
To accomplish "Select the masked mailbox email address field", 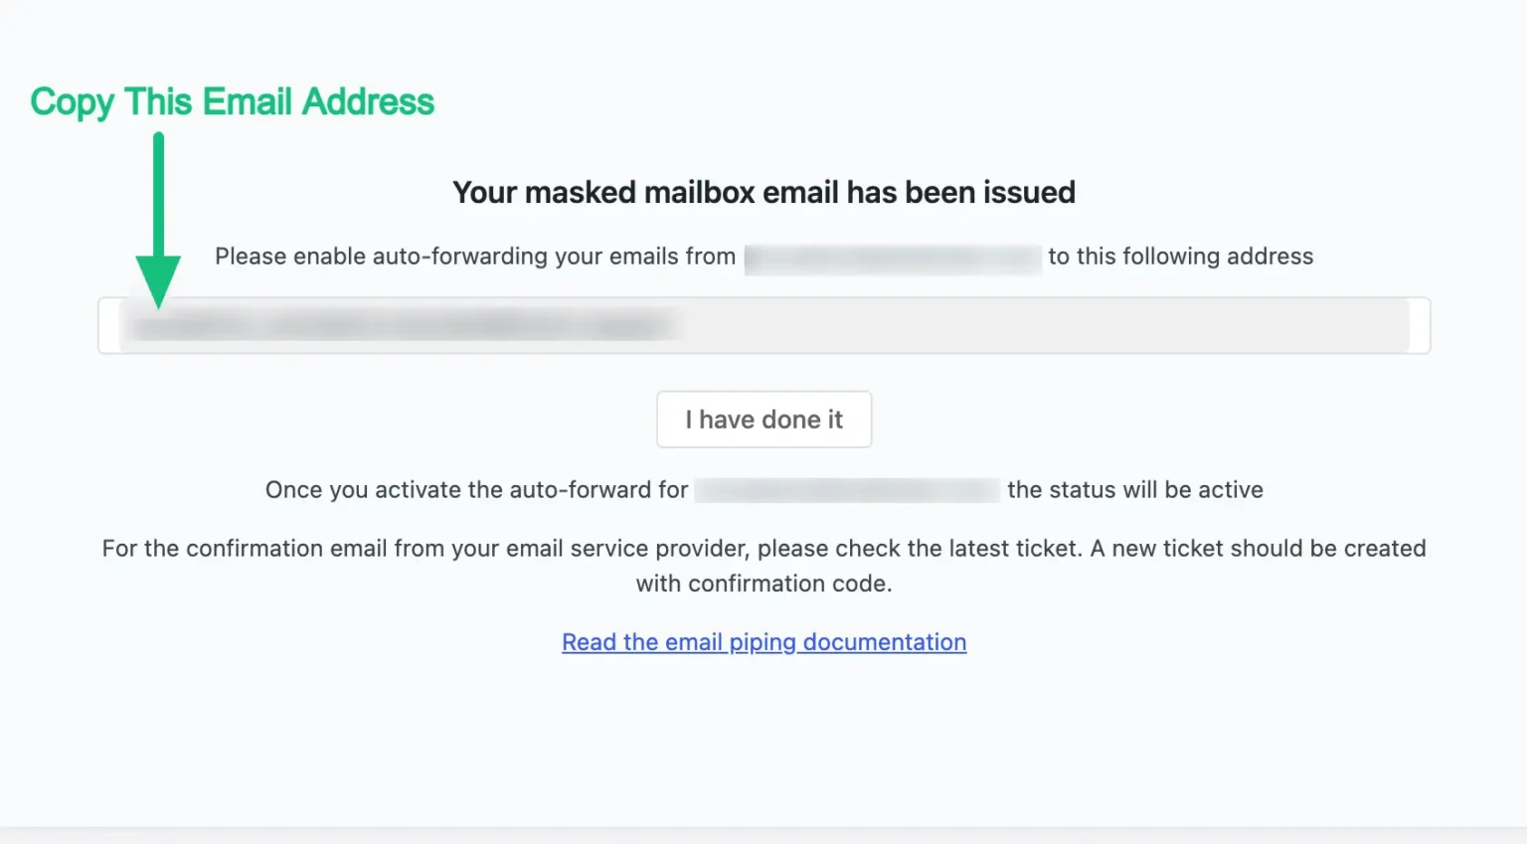I will click(x=763, y=325).
